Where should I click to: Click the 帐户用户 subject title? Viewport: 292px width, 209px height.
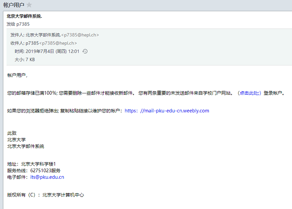coord(13,5)
